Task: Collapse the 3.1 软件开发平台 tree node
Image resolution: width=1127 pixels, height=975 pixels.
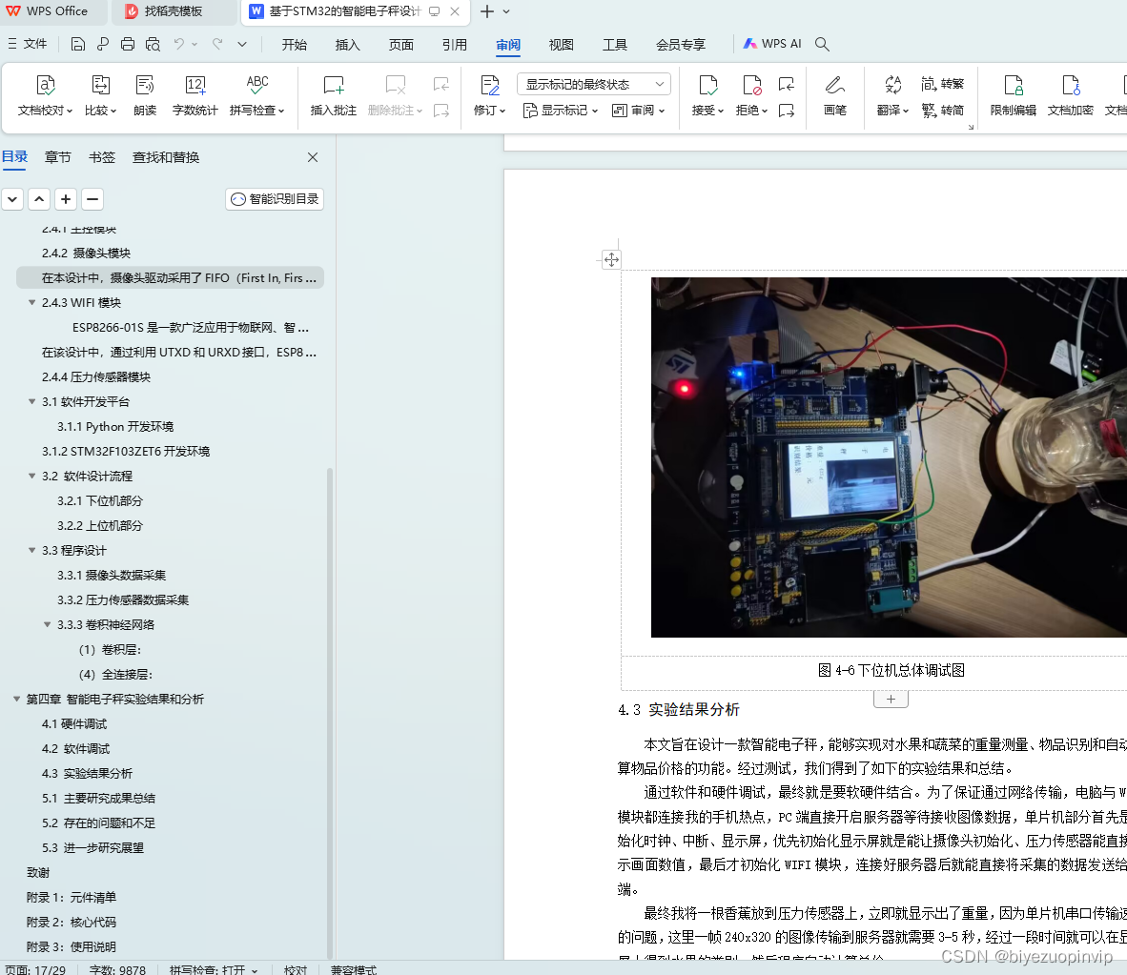Action: tap(31, 401)
